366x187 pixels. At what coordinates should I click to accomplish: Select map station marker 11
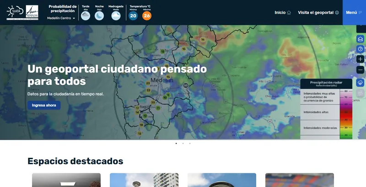(158, 108)
